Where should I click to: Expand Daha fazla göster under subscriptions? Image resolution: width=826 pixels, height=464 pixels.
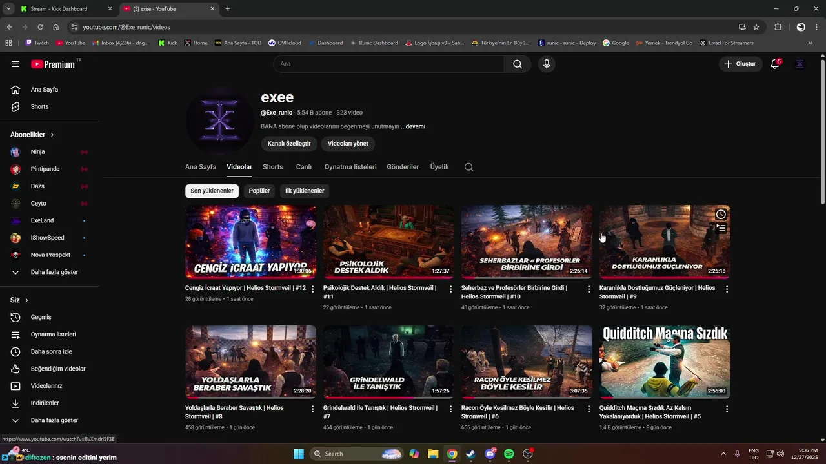coord(50,272)
